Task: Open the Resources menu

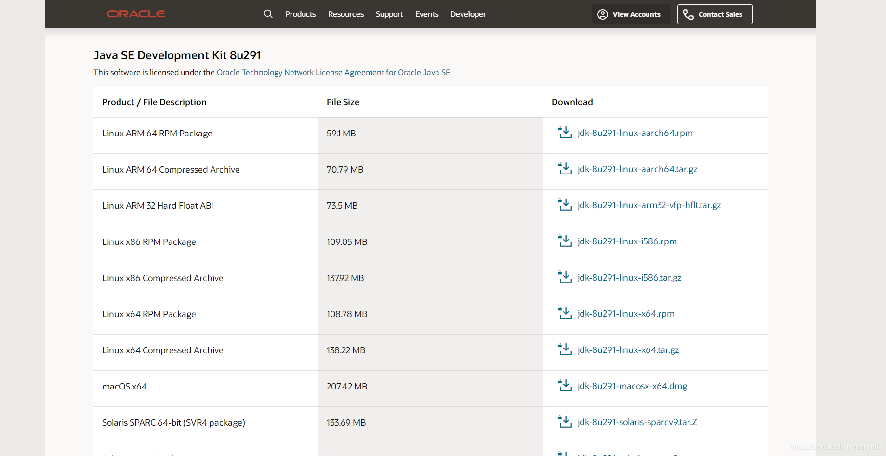Action: click(x=346, y=14)
